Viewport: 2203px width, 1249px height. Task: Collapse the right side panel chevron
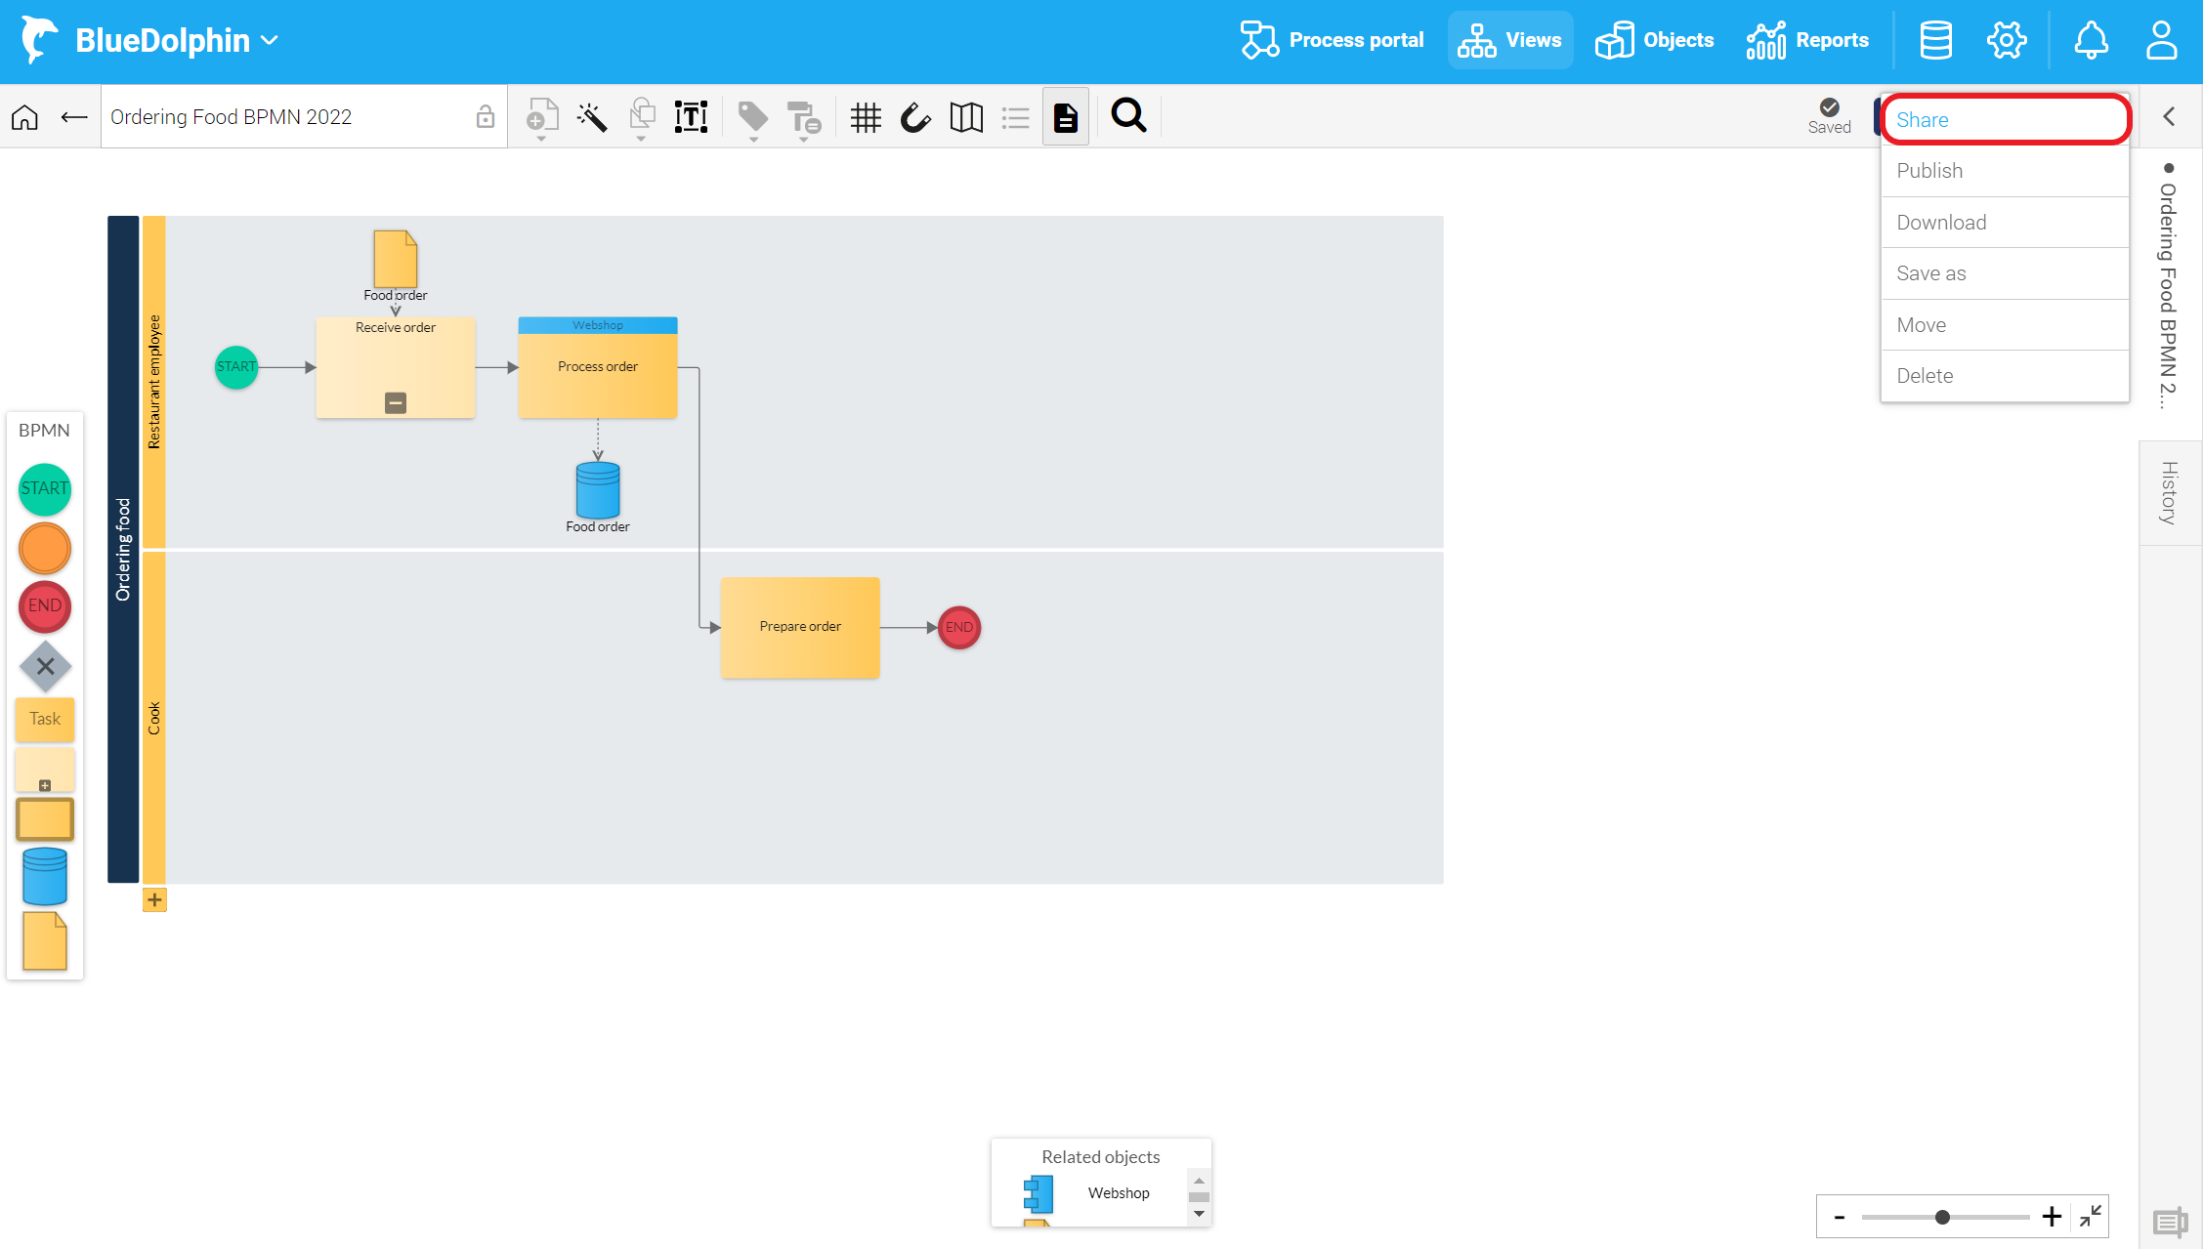tap(2169, 117)
